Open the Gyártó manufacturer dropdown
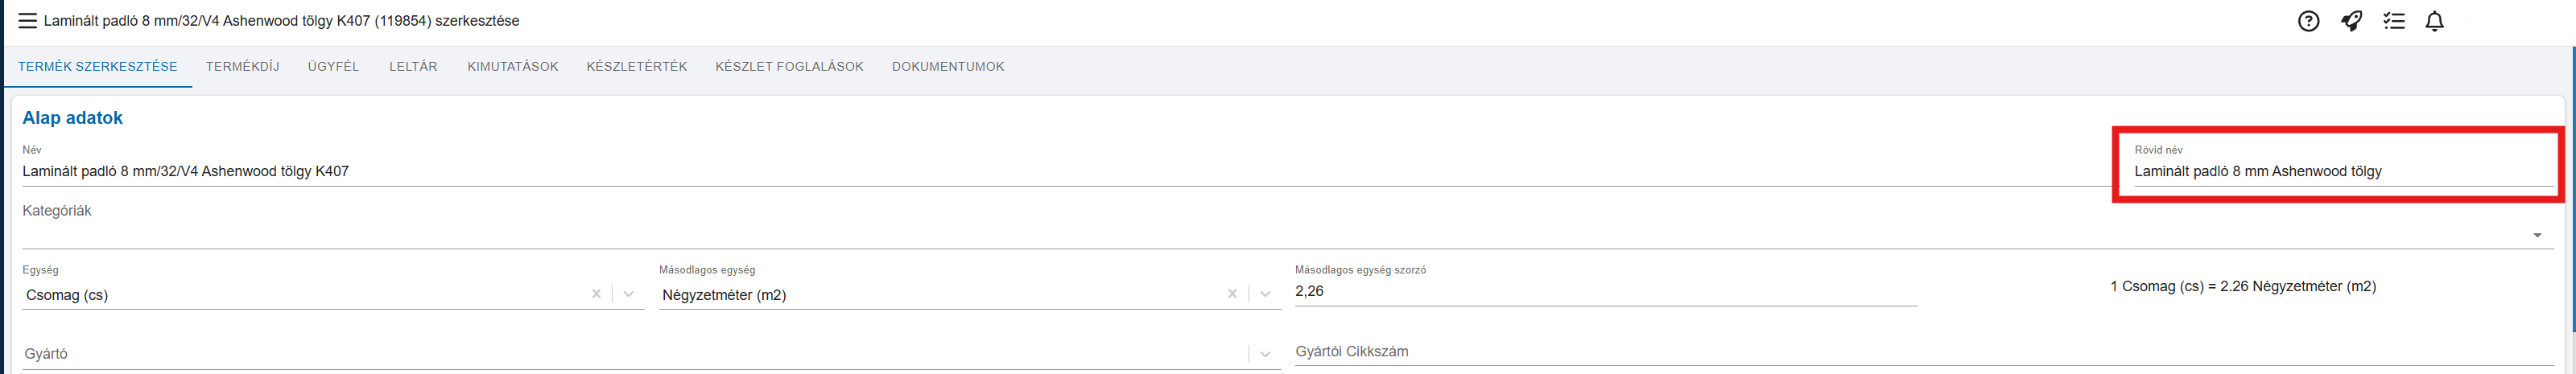 (1265, 354)
